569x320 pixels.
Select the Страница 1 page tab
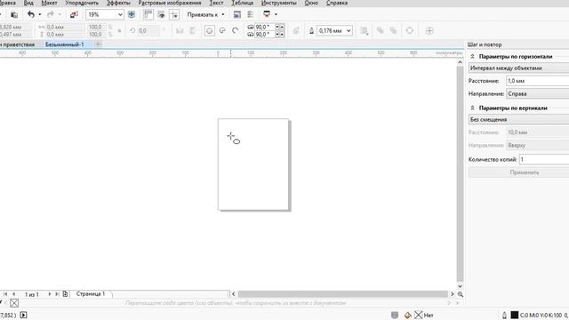(91, 294)
